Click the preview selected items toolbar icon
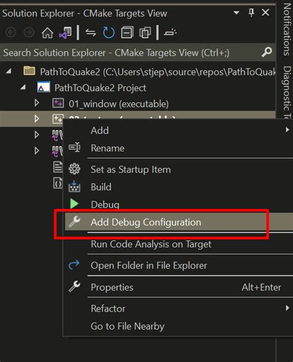 click(171, 33)
